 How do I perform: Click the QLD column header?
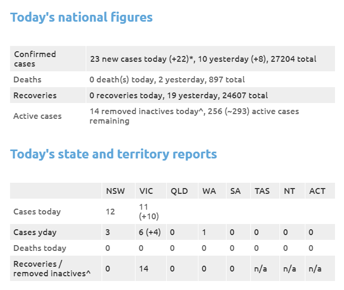179,191
